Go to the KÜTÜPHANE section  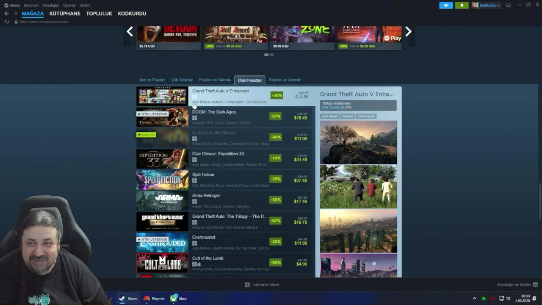tap(65, 14)
